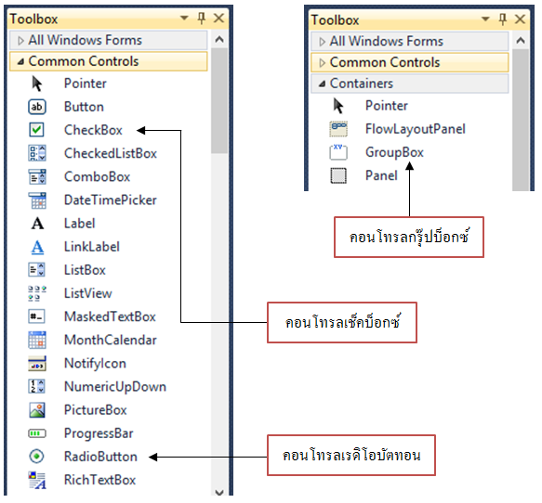Select the CheckBox control icon

coord(36,130)
